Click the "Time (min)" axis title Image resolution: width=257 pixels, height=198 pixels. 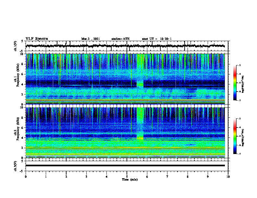coord(130,180)
